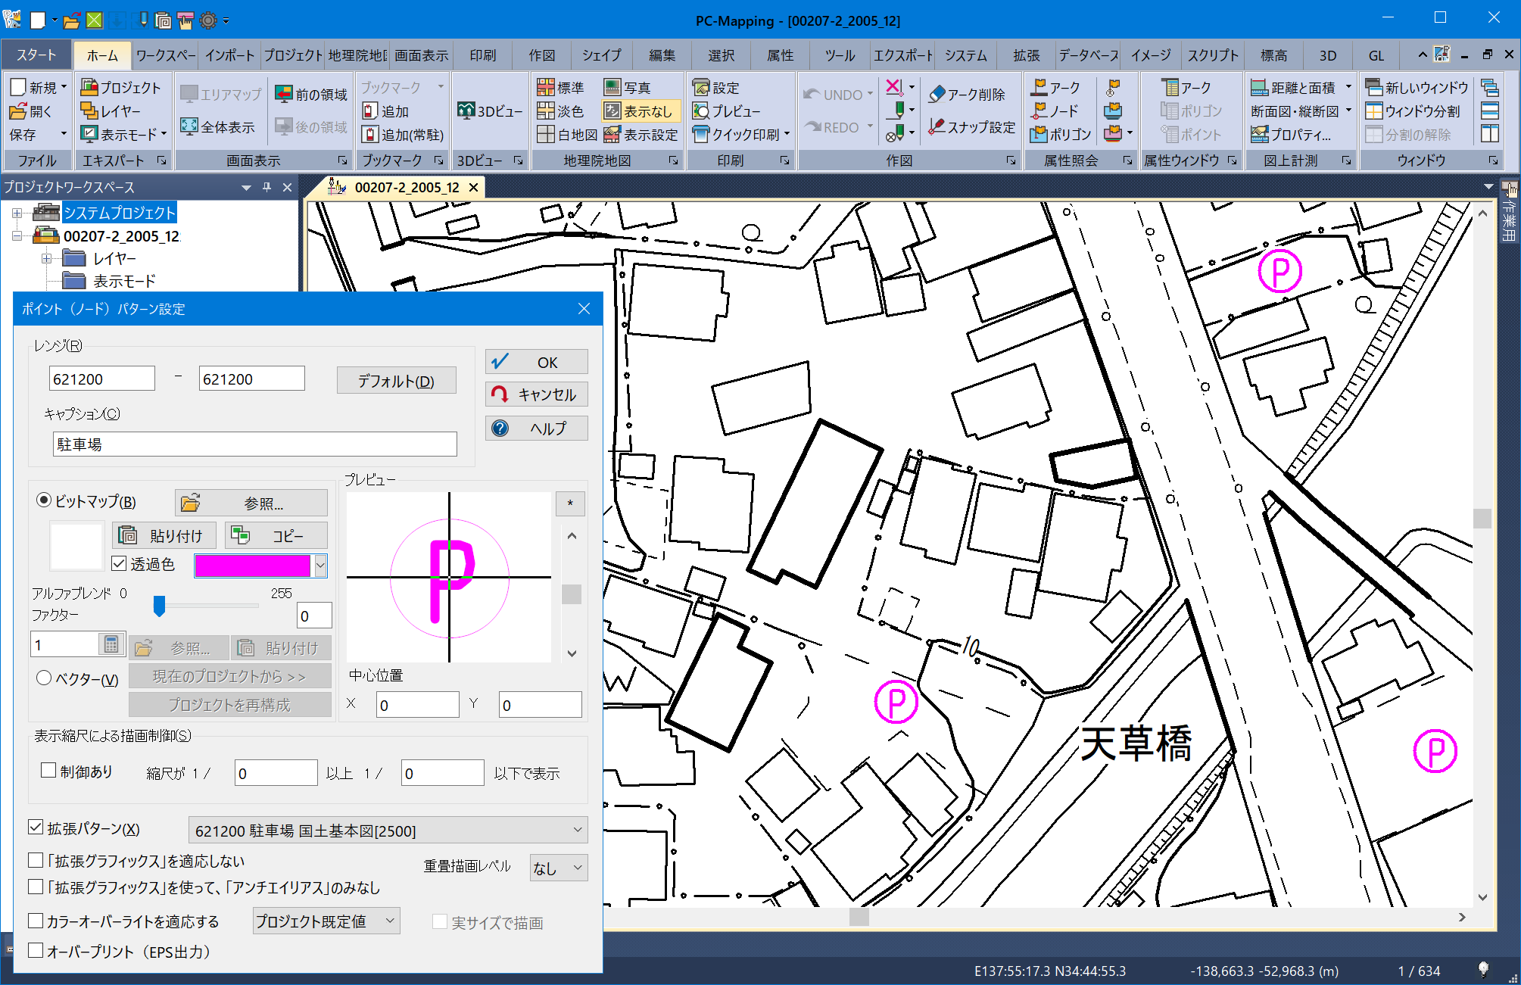Click ポリゴン attribute inquiry icon
Screen dimensions: 1521x985
(x=1061, y=134)
